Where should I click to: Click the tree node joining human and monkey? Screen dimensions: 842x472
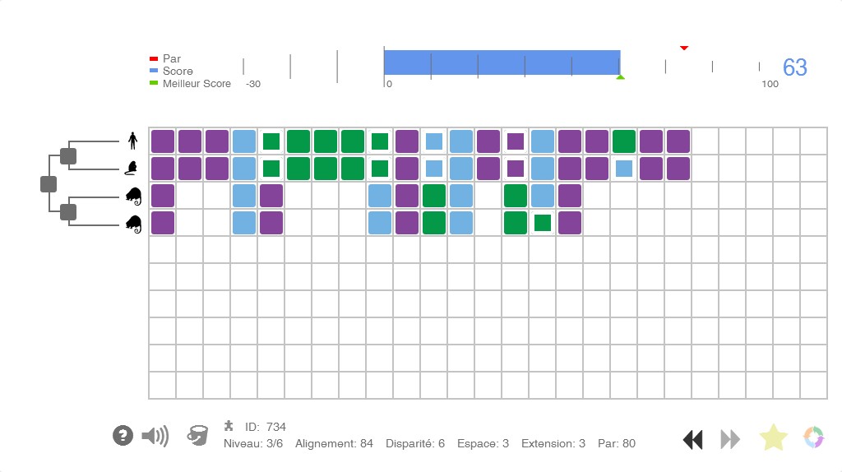[x=68, y=155]
